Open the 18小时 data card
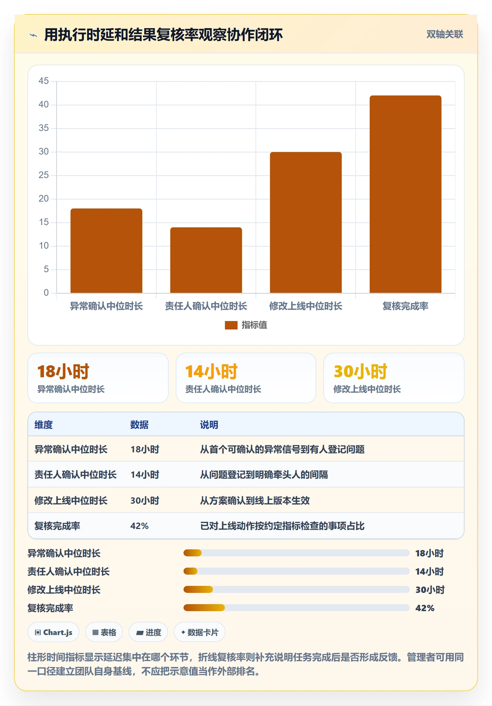Screen dimensions: 492x706 98,378
